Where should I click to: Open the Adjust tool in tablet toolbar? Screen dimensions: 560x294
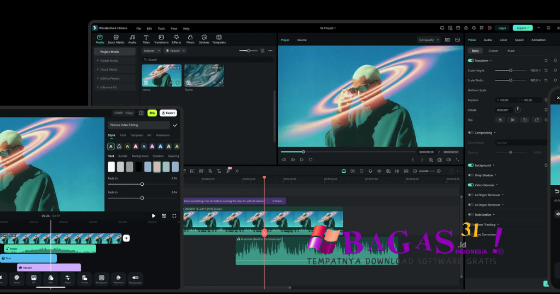tap(67, 279)
